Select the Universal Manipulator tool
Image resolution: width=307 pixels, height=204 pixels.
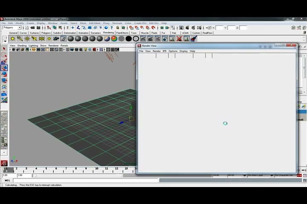coord(4,87)
